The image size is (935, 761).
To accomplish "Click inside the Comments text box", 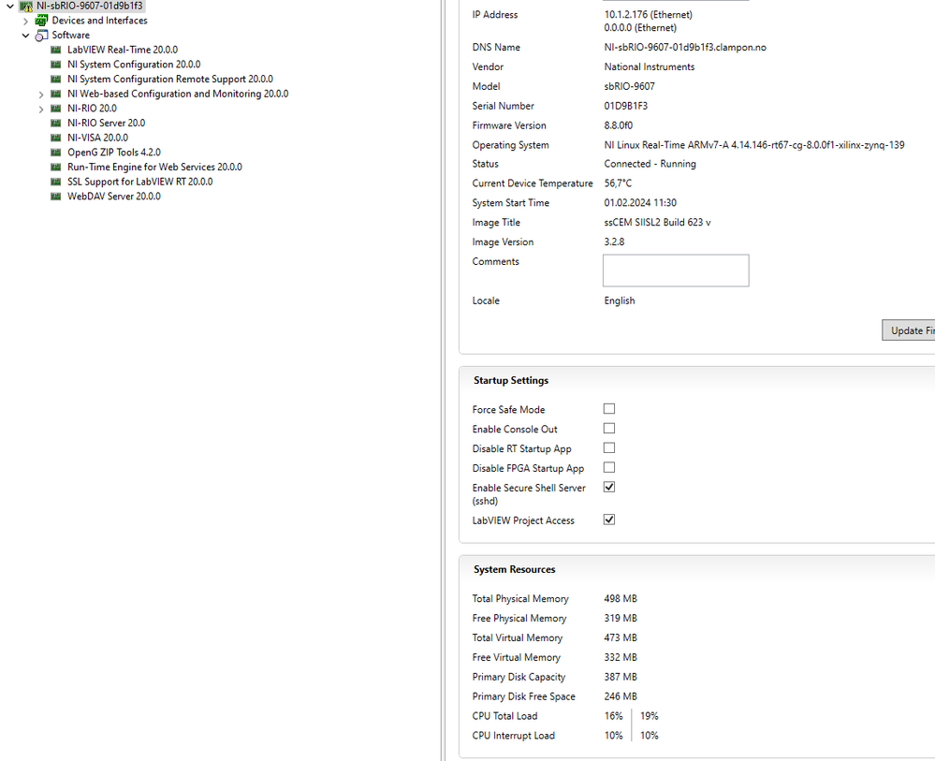I will [x=676, y=271].
